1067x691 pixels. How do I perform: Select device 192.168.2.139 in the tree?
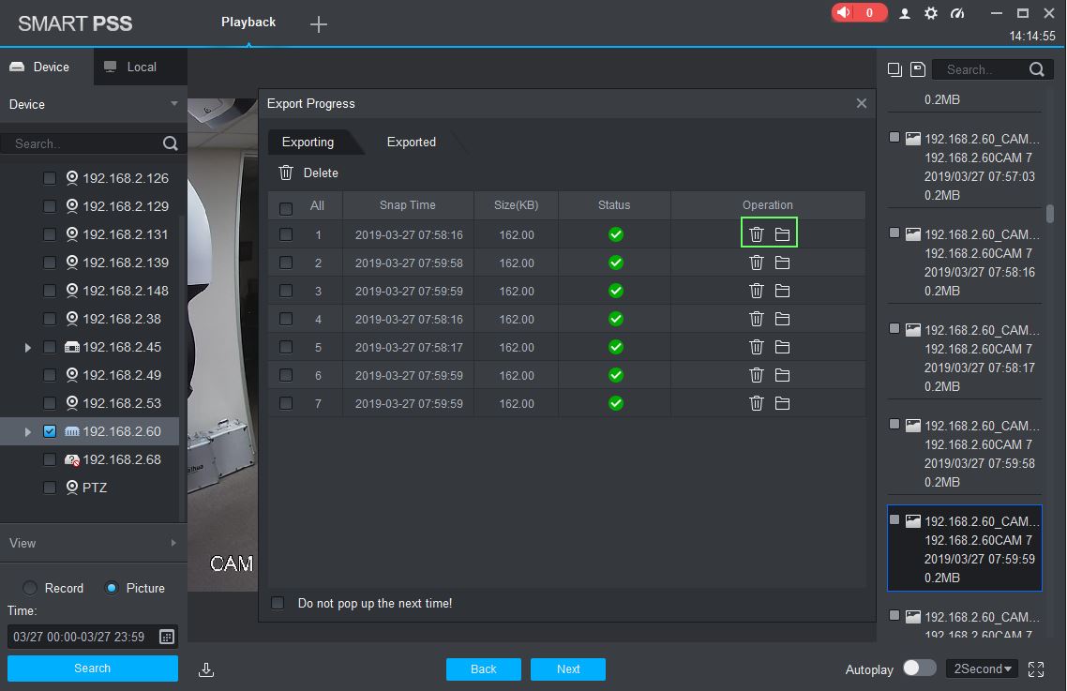(126, 263)
